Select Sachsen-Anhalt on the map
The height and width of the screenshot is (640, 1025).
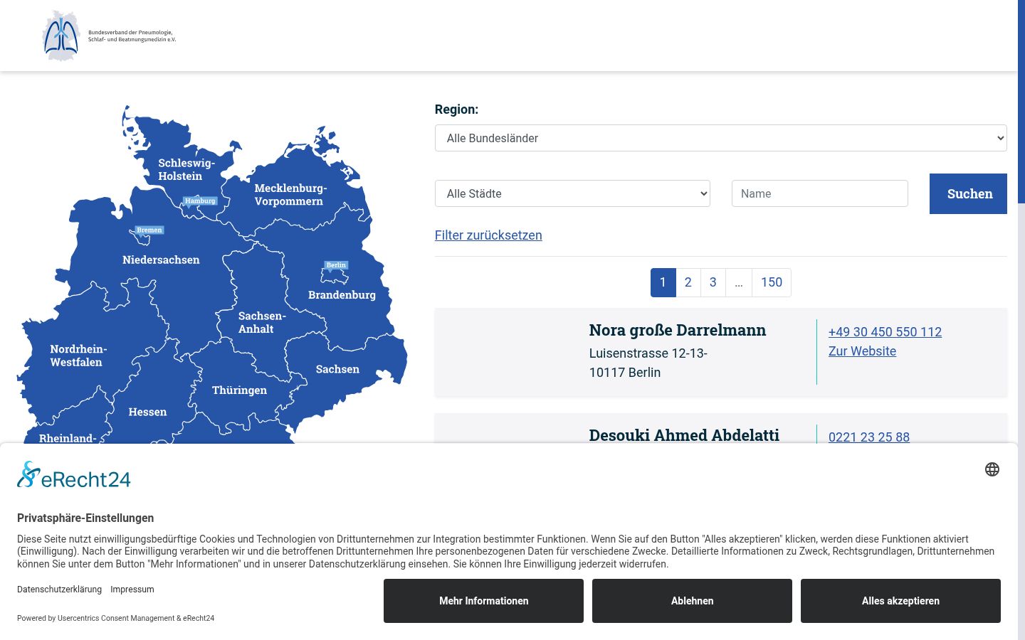coord(261,322)
